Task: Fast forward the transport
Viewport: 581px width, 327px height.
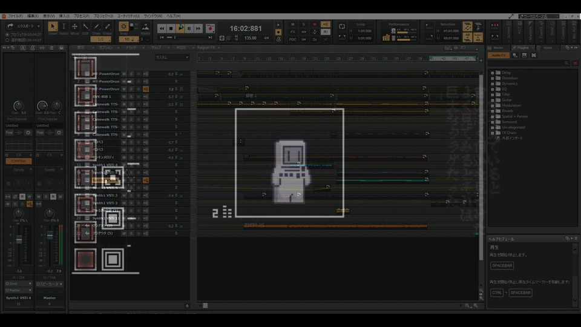Action: tap(199, 28)
